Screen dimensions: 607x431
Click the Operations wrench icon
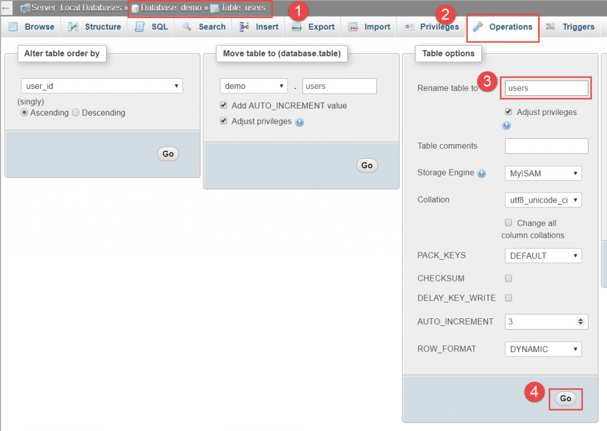point(478,27)
